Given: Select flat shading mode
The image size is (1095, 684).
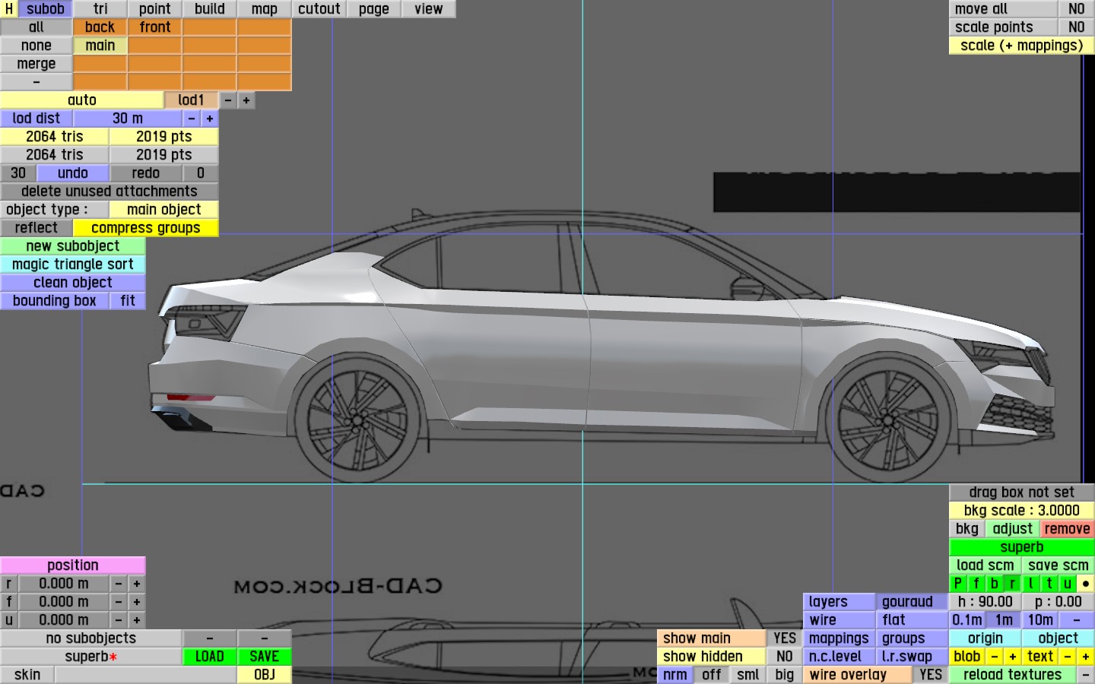Looking at the screenshot, I should click(912, 620).
